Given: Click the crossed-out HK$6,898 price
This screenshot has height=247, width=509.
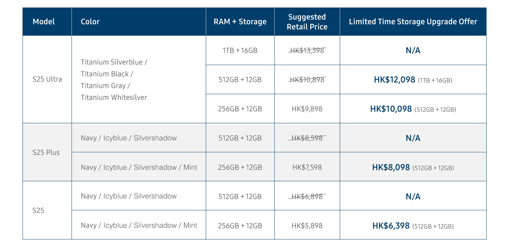Looking at the screenshot, I should click(x=307, y=196).
